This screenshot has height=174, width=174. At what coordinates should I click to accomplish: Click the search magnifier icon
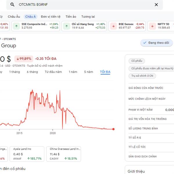(x=12, y=5)
